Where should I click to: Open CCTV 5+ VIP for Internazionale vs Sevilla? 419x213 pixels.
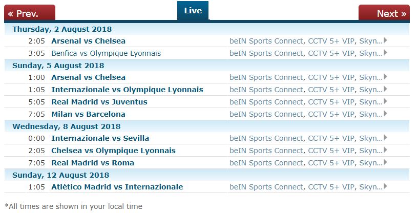coord(331,138)
